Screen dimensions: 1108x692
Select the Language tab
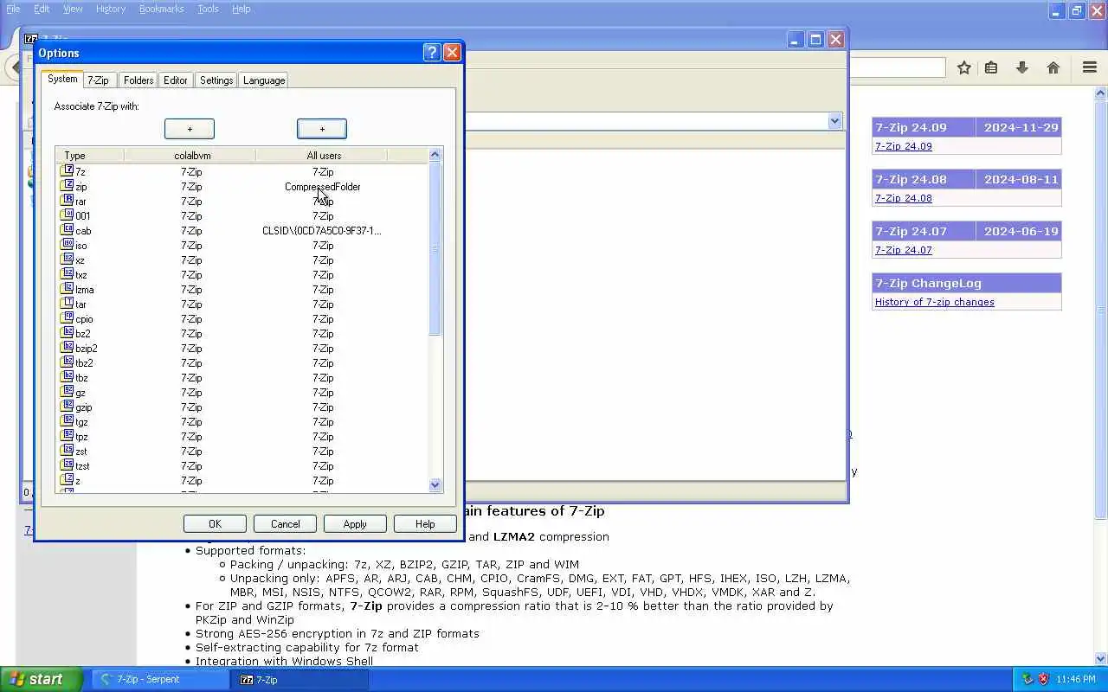264,80
